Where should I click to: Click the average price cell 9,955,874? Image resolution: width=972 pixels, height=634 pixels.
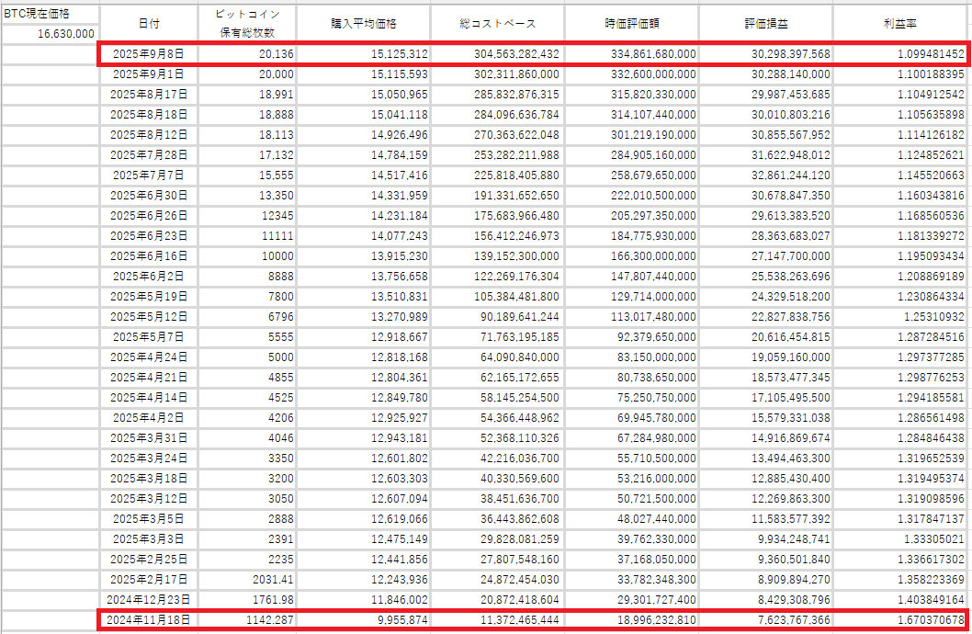365,620
